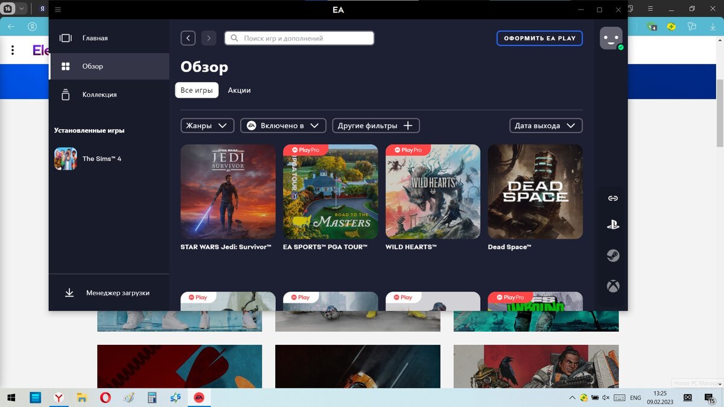The width and height of the screenshot is (724, 407).
Task: Open the WILD HEARTS game cover
Action: coord(433,191)
